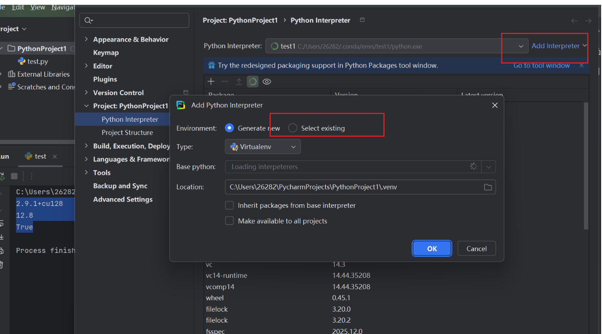Click the project-level settings icon beside Python Interpreter title
This screenshot has height=334, width=602.
(x=362, y=20)
